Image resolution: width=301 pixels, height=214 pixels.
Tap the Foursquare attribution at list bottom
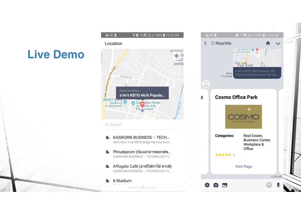pyautogui.click(x=142, y=188)
